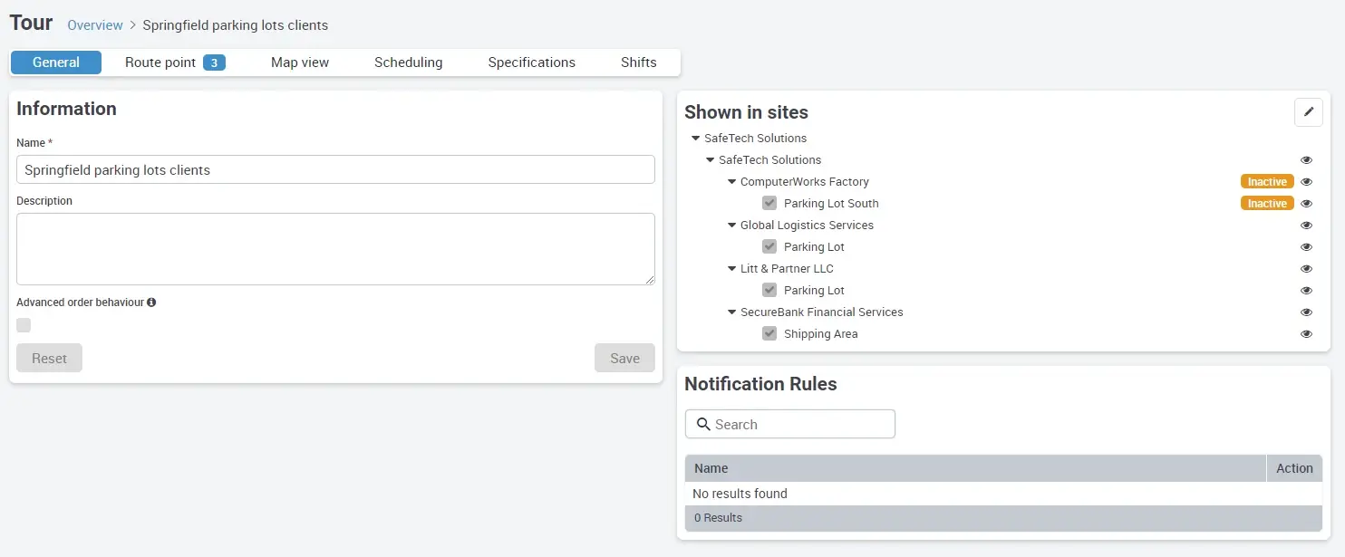Collapse the ComputerWorks Factory node

point(731,181)
